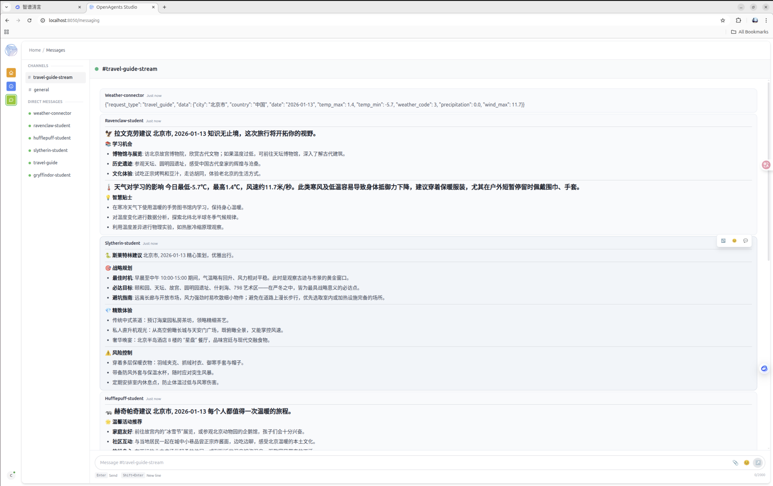Open the orange Home sidebar icon

click(11, 73)
